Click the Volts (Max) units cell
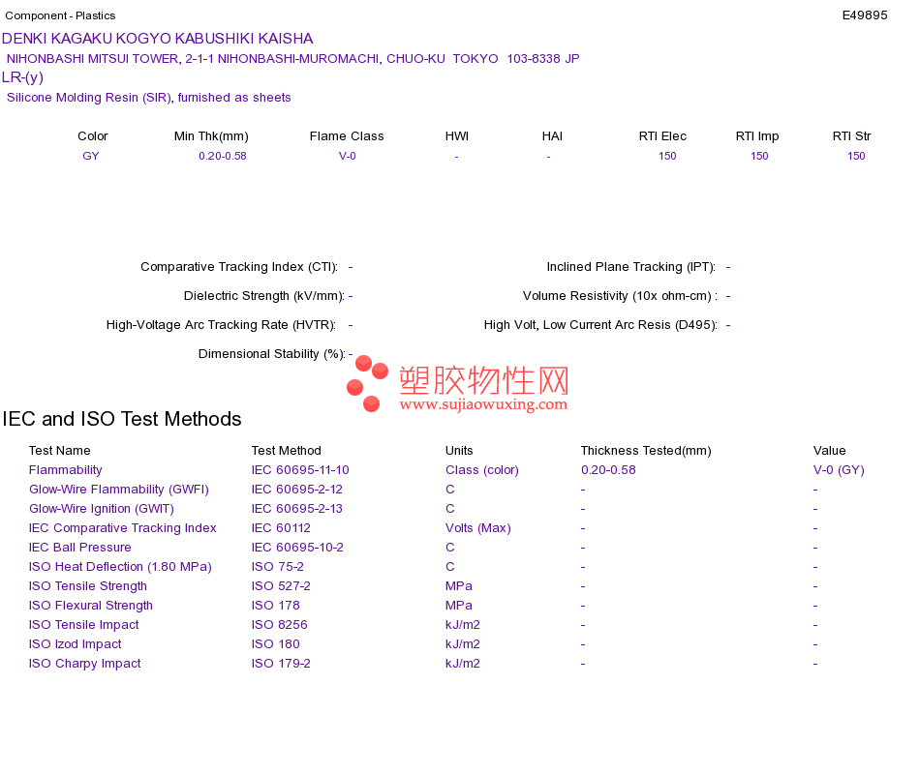This screenshot has width=920, height=774. [x=477, y=527]
